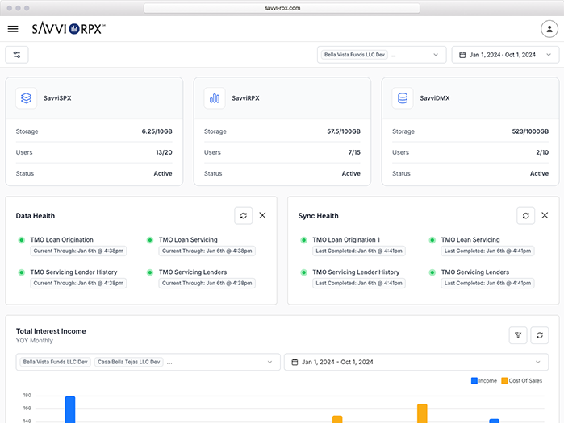Click the SavviRPX logo
564x423 pixels.
pyautogui.click(x=69, y=29)
